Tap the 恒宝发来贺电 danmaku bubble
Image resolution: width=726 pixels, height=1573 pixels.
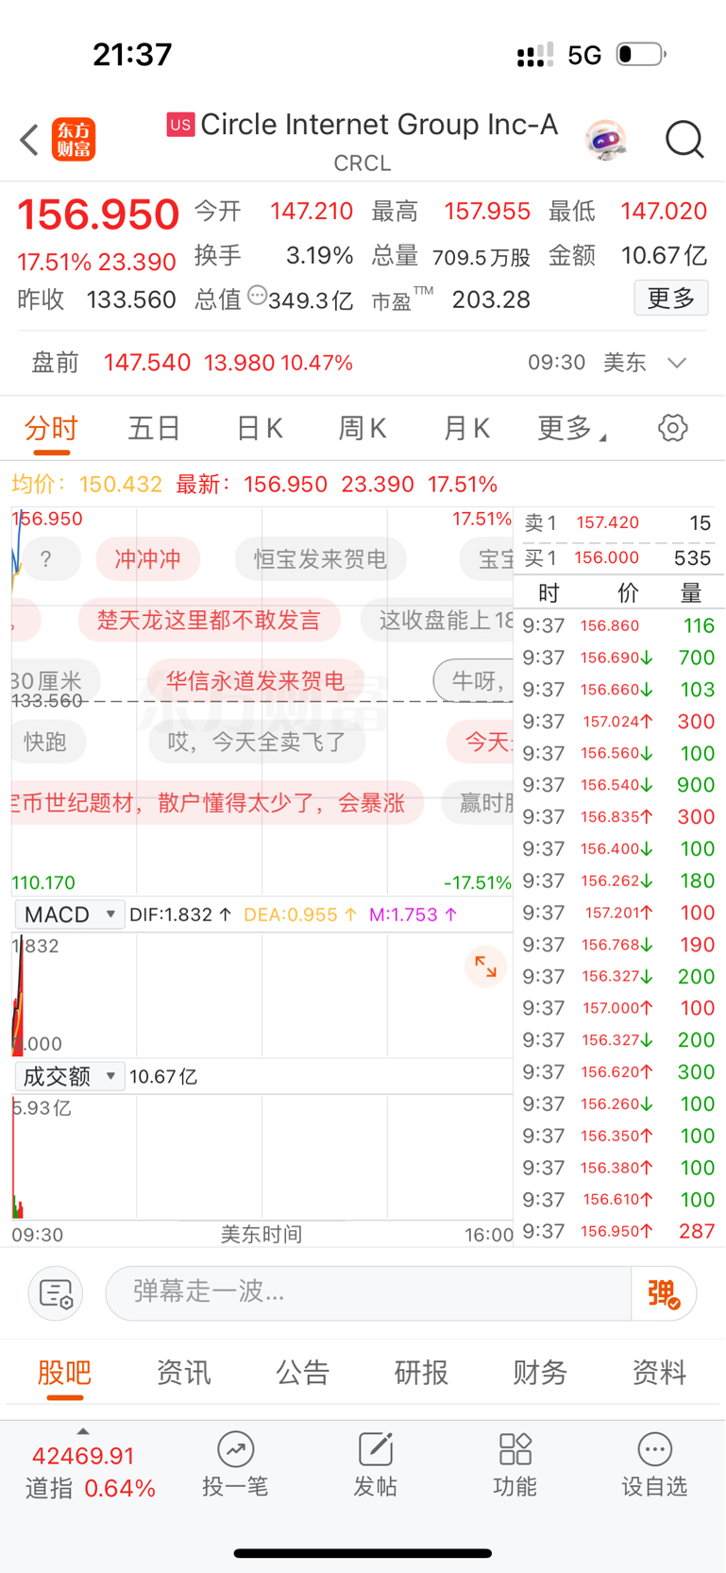(321, 559)
